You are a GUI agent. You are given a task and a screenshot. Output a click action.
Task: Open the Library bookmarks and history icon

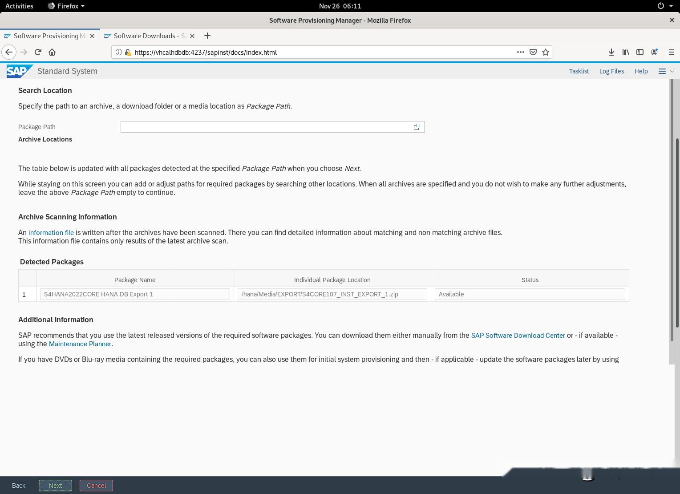click(x=626, y=52)
